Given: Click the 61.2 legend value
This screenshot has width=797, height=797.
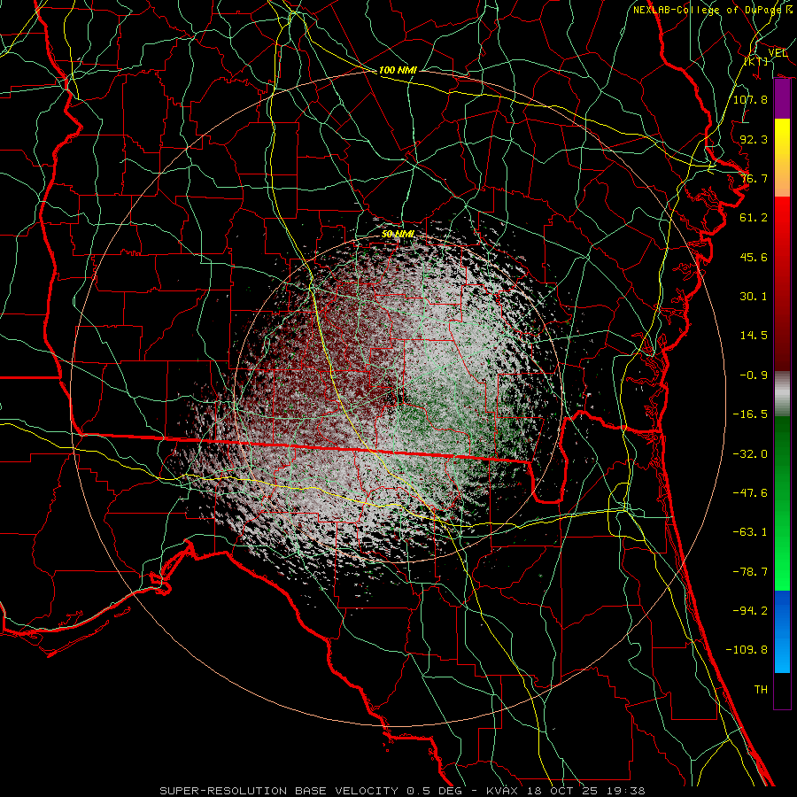Looking at the screenshot, I should (754, 218).
